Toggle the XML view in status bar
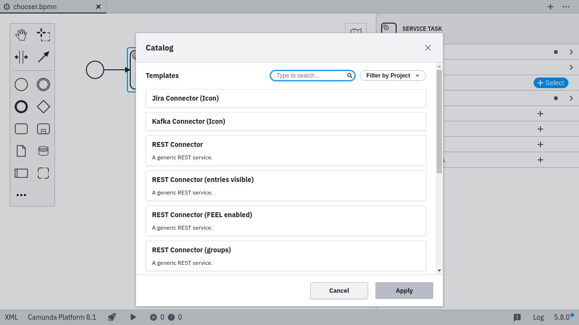Screen dimensions: 579x325 point(11,317)
